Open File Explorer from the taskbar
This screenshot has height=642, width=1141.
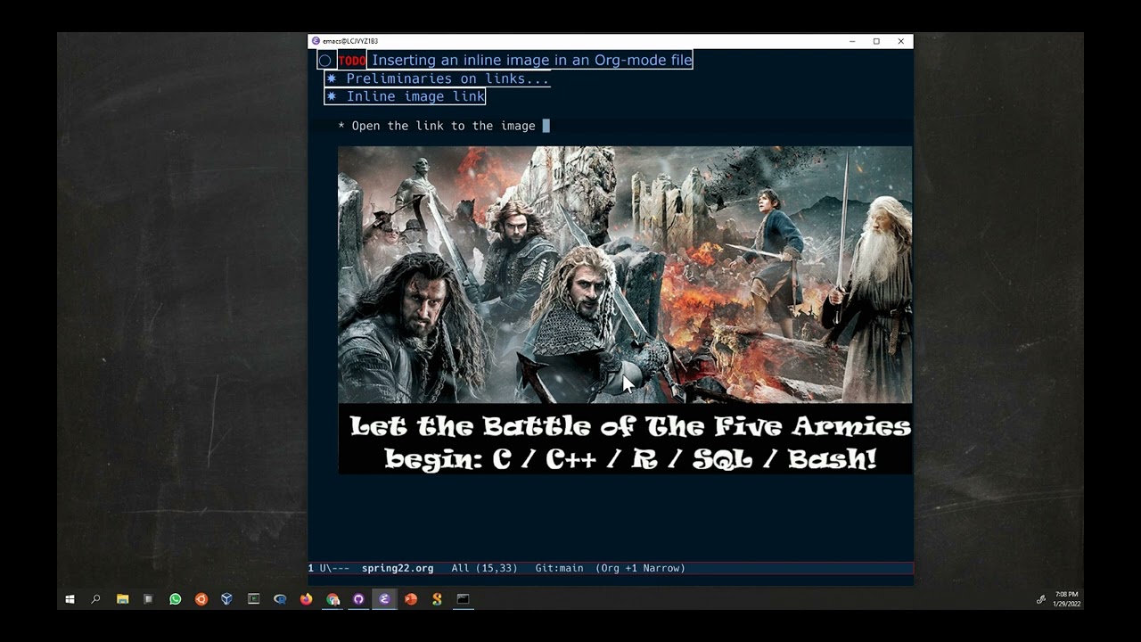coord(122,599)
